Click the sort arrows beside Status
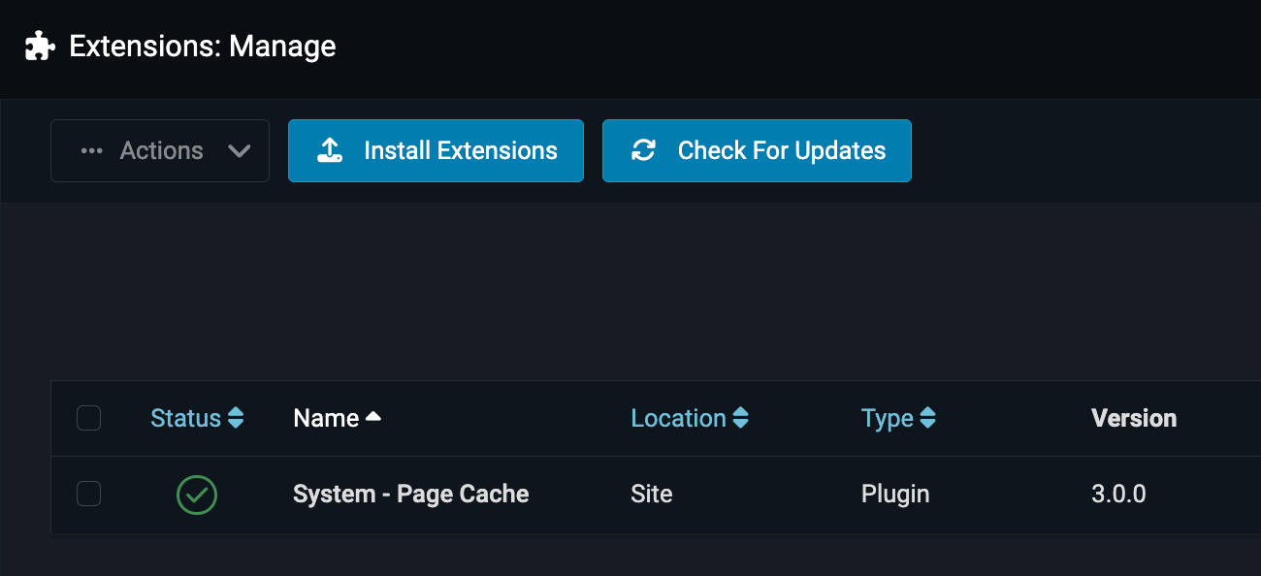Viewport: 1261px width, 576px height. [235, 418]
